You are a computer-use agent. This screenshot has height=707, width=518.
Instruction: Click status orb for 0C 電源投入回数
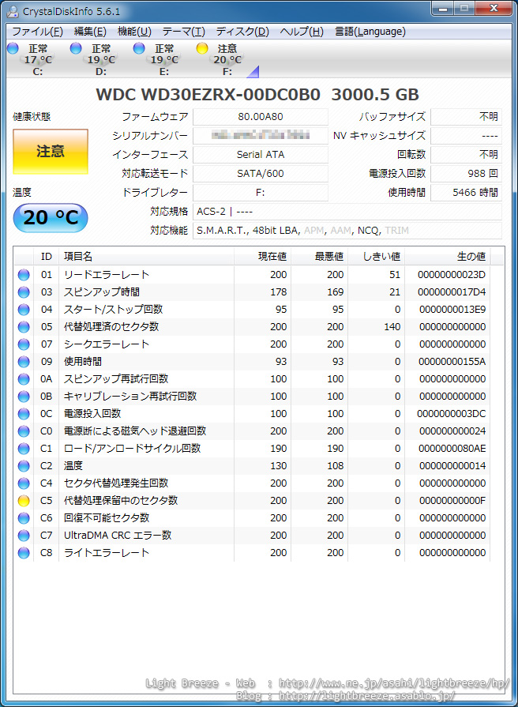24,413
